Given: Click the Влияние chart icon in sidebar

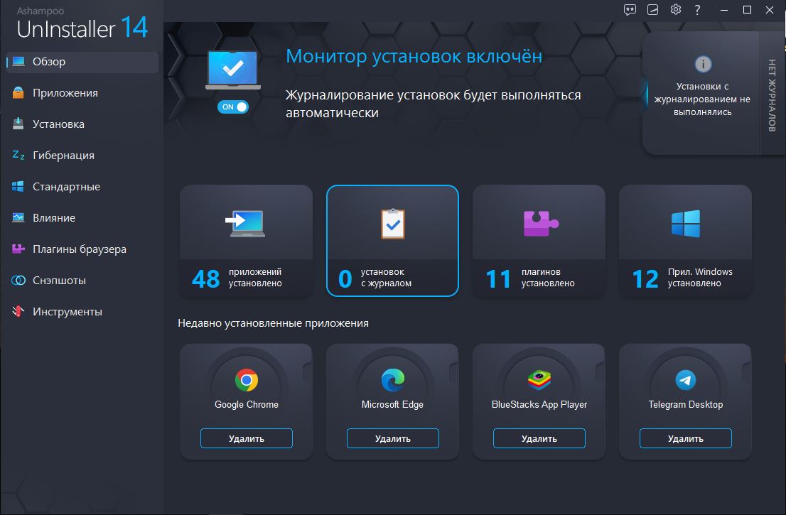Looking at the screenshot, I should tap(18, 217).
